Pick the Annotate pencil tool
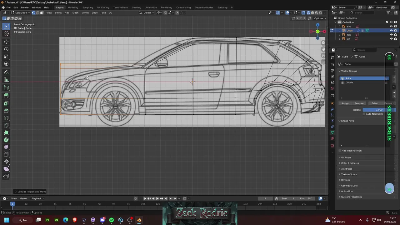Screen dimensions: 400x225 pyautogui.click(x=6, y=72)
